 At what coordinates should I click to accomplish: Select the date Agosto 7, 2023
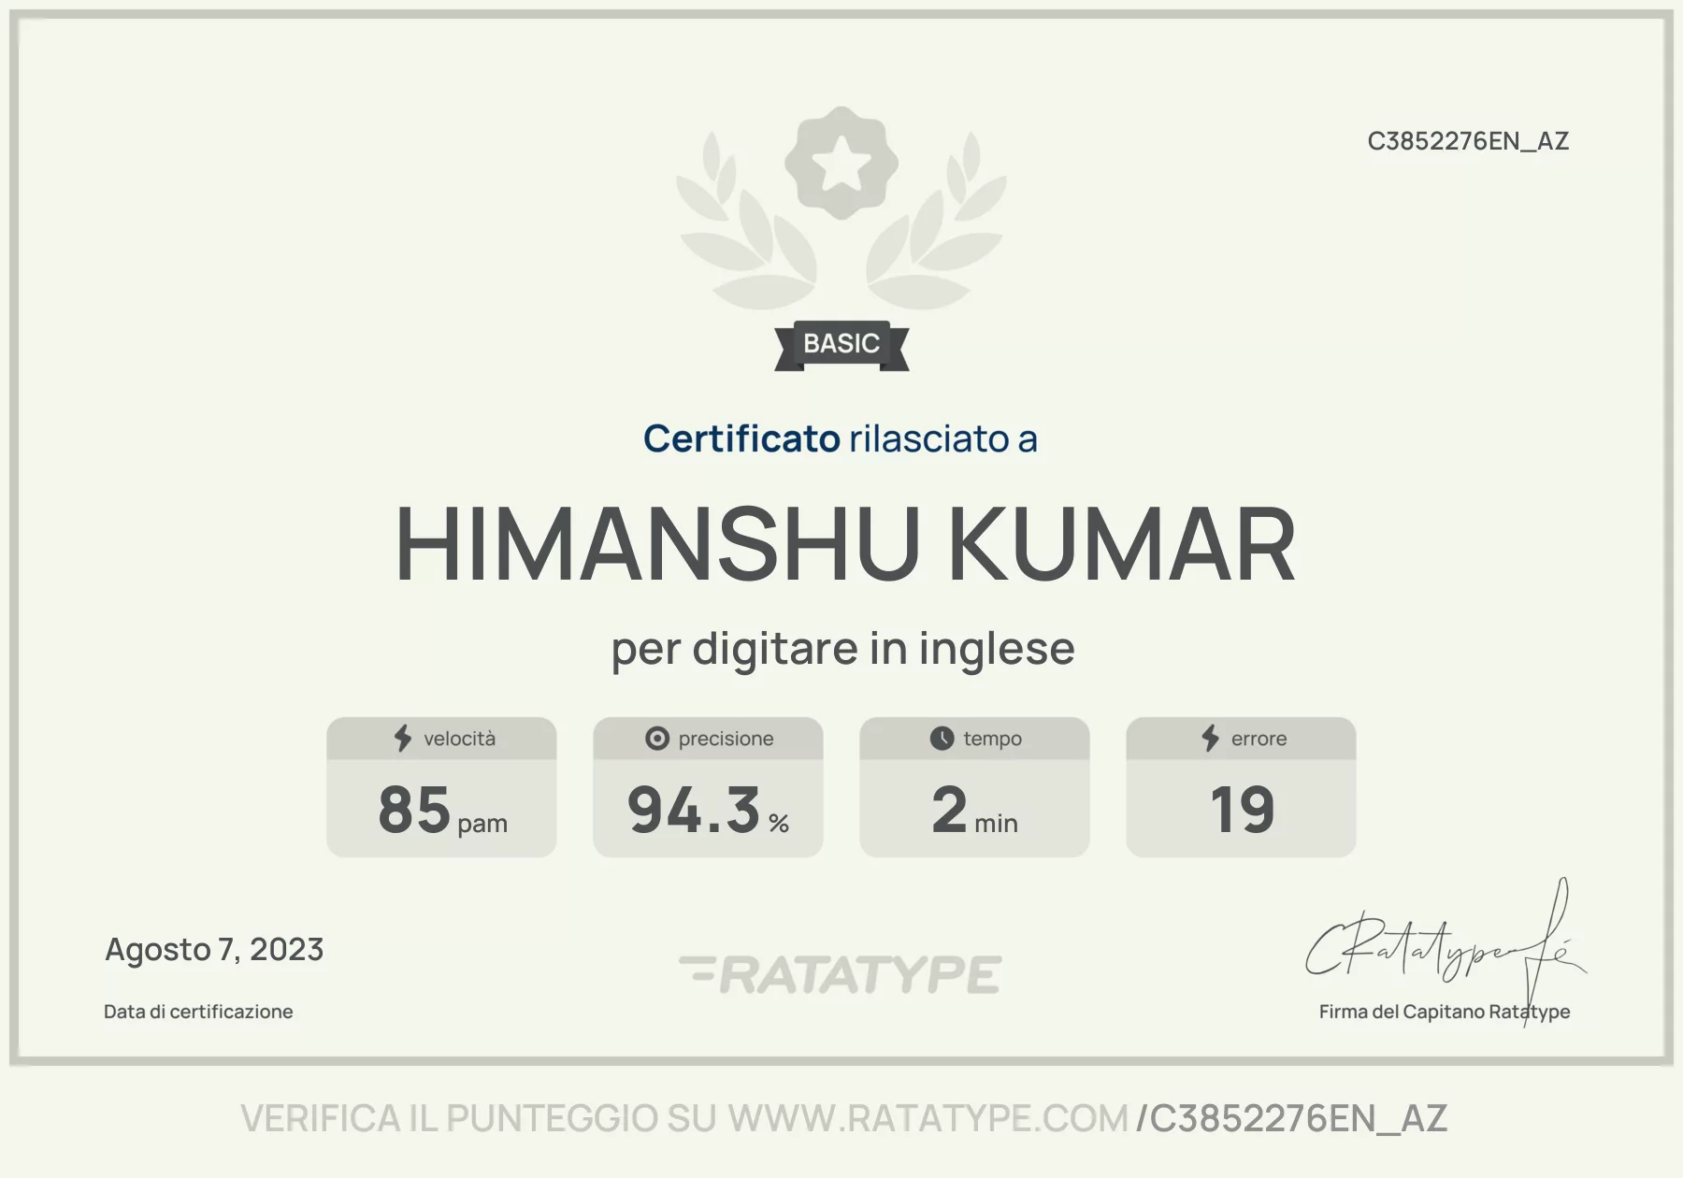click(214, 950)
